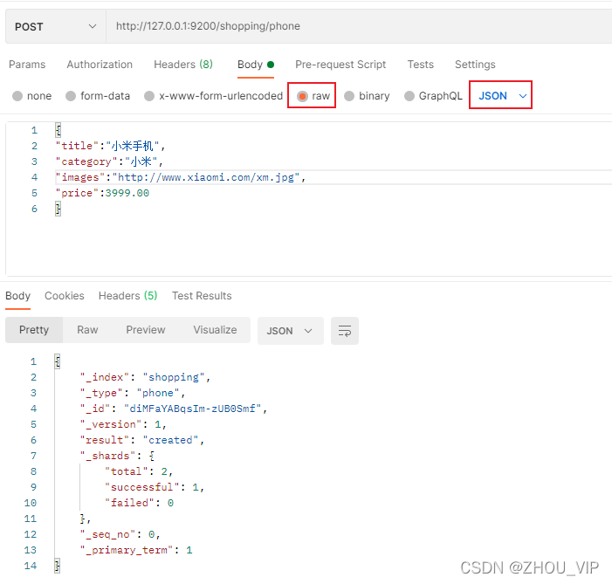Click the "images" URL line in editor

point(181,177)
